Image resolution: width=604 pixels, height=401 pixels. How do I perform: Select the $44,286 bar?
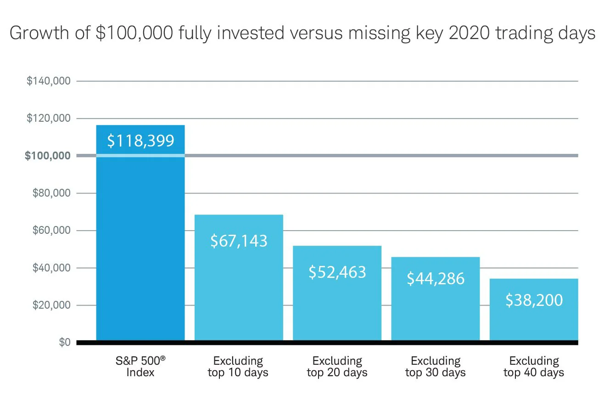436,299
